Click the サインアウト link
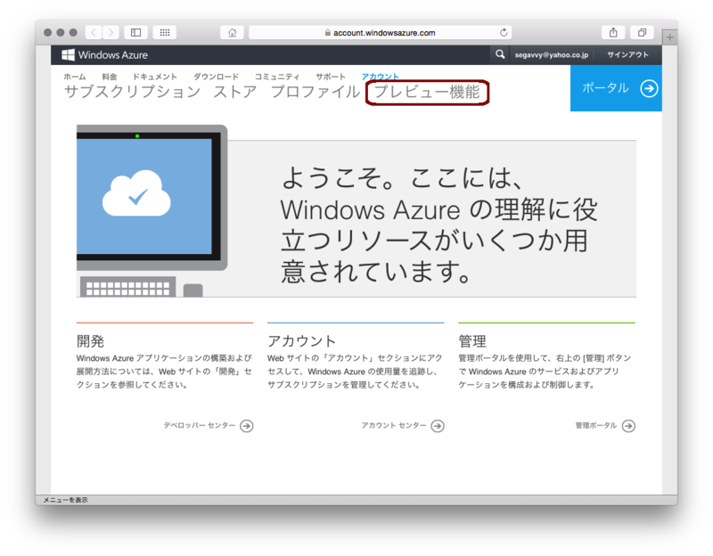713x556 pixels. click(x=627, y=54)
